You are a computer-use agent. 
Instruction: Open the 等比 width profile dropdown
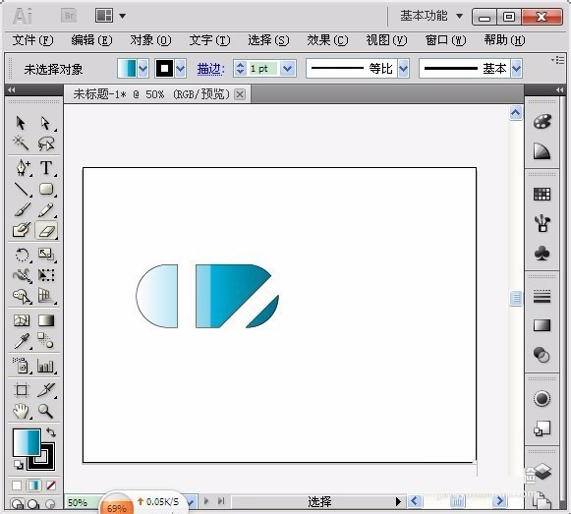tap(403, 68)
